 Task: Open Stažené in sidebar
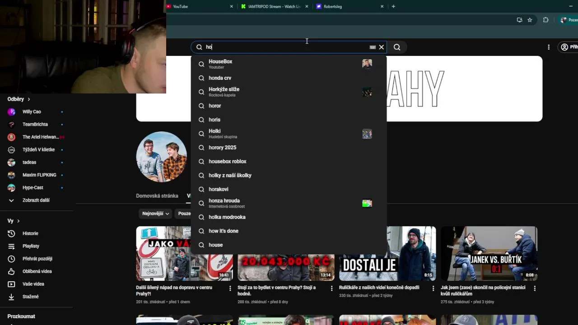coord(36,297)
